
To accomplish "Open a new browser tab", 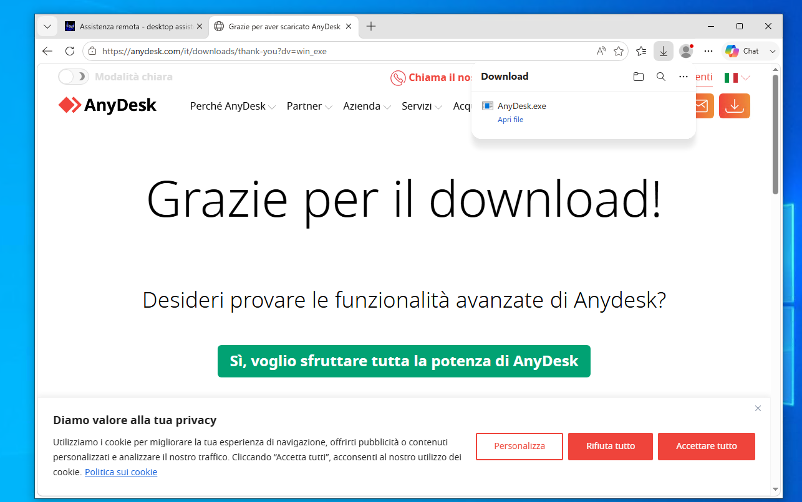I will (x=371, y=26).
